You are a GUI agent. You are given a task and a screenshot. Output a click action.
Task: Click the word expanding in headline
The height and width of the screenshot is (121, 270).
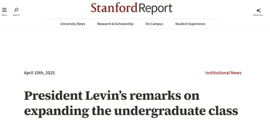tap(56, 111)
